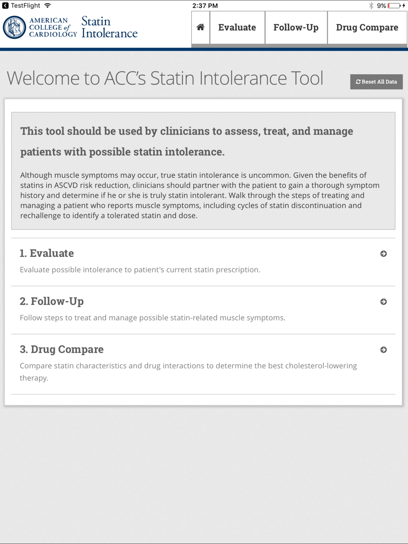Screen dimensions: 408x544
Task: Click the arrow icon beside Follow-Up
Action: [x=384, y=302]
